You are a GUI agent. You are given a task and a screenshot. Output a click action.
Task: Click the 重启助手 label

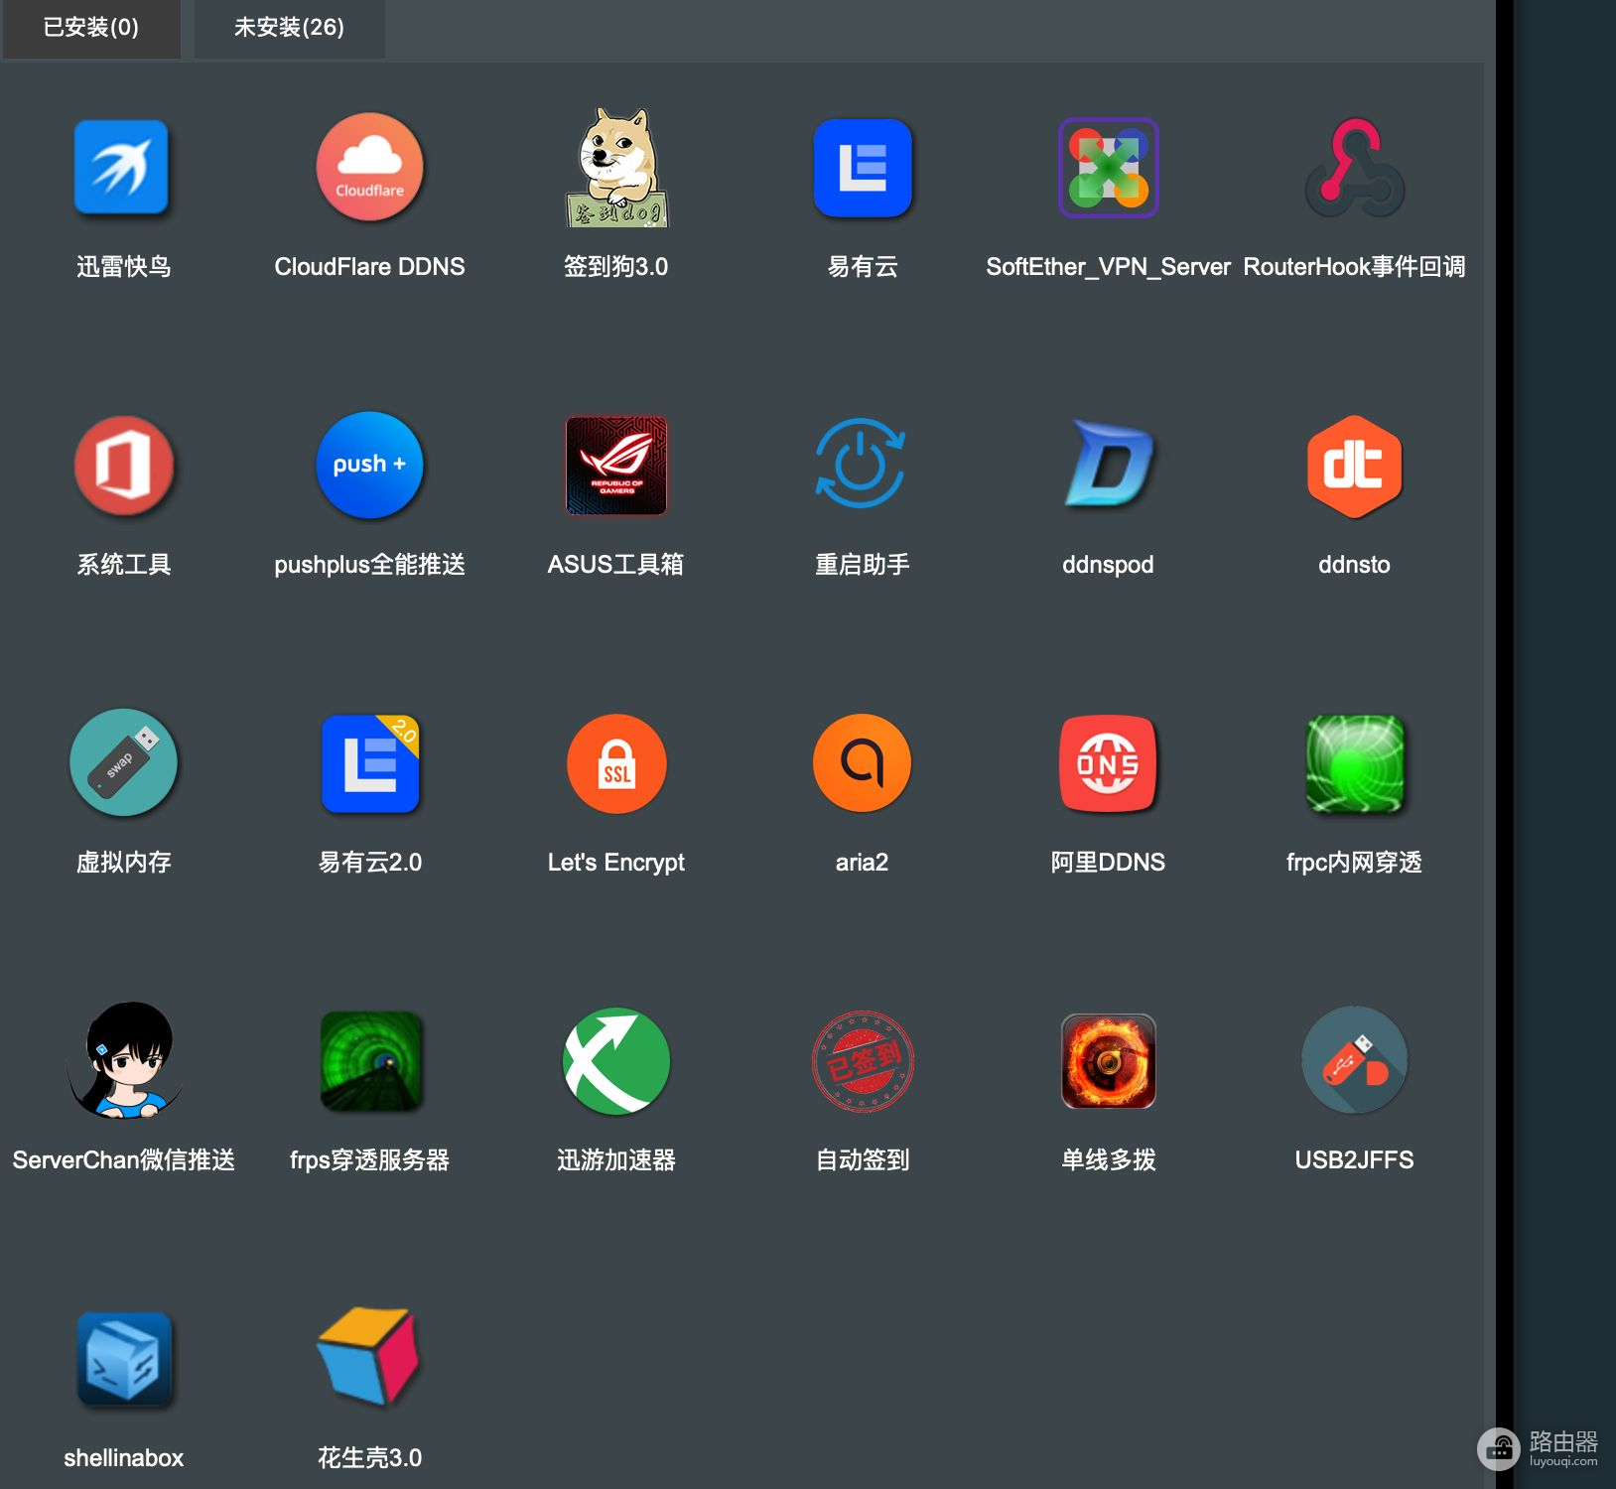click(x=863, y=564)
